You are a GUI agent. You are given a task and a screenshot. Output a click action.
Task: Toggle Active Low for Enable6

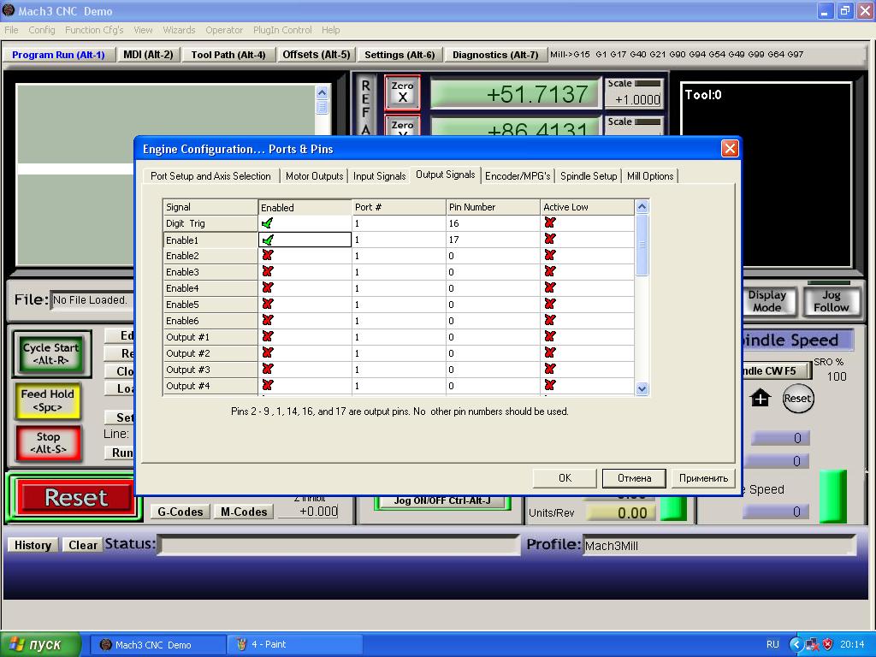click(550, 320)
